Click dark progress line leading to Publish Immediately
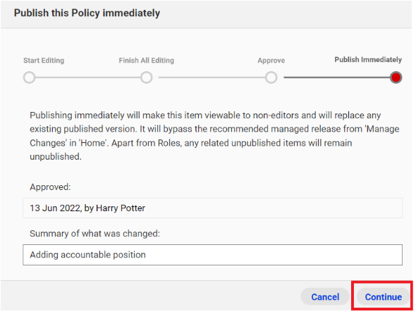 coord(336,77)
